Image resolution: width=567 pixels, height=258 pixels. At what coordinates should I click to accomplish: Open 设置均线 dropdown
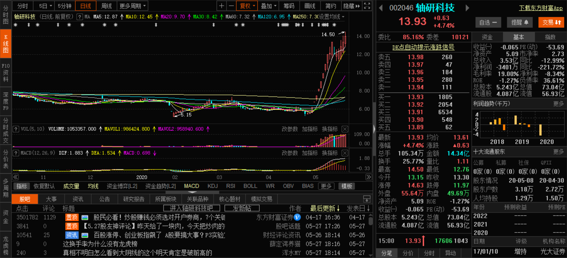tap(332, 17)
